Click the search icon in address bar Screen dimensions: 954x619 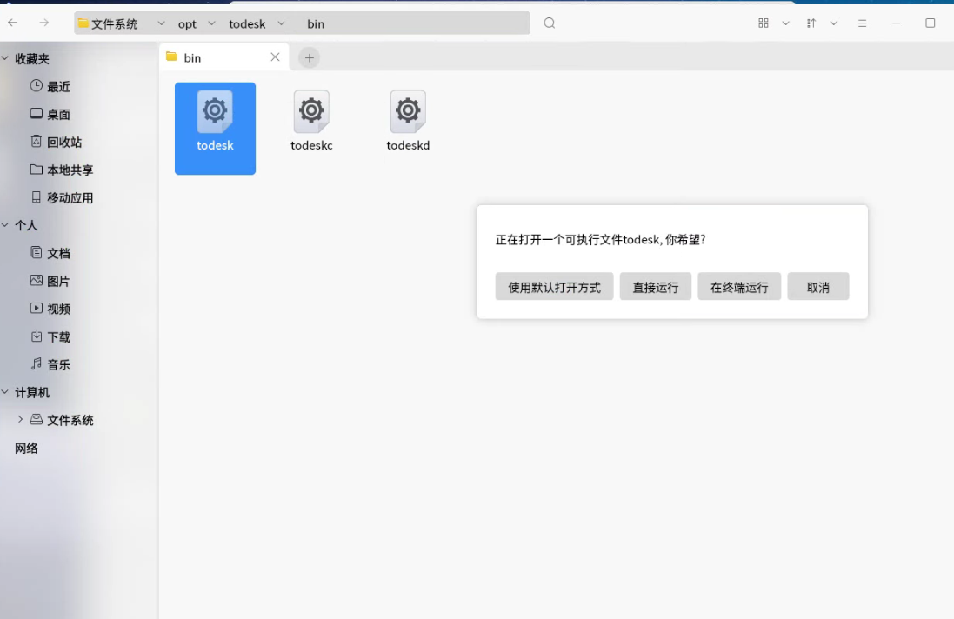tap(549, 23)
